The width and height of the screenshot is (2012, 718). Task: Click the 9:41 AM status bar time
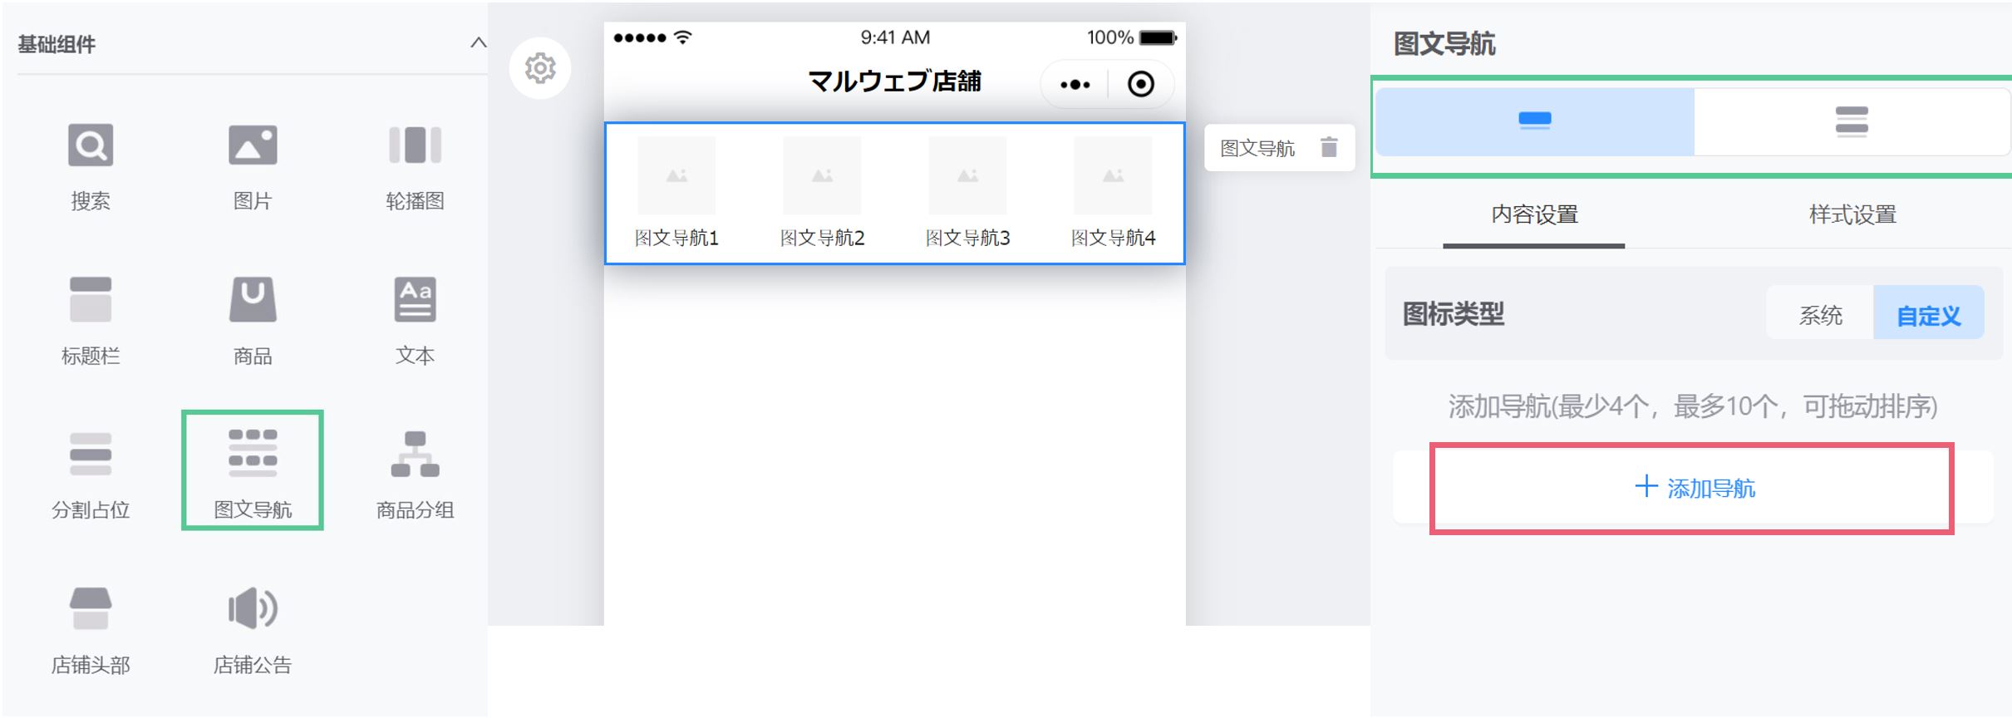[895, 37]
